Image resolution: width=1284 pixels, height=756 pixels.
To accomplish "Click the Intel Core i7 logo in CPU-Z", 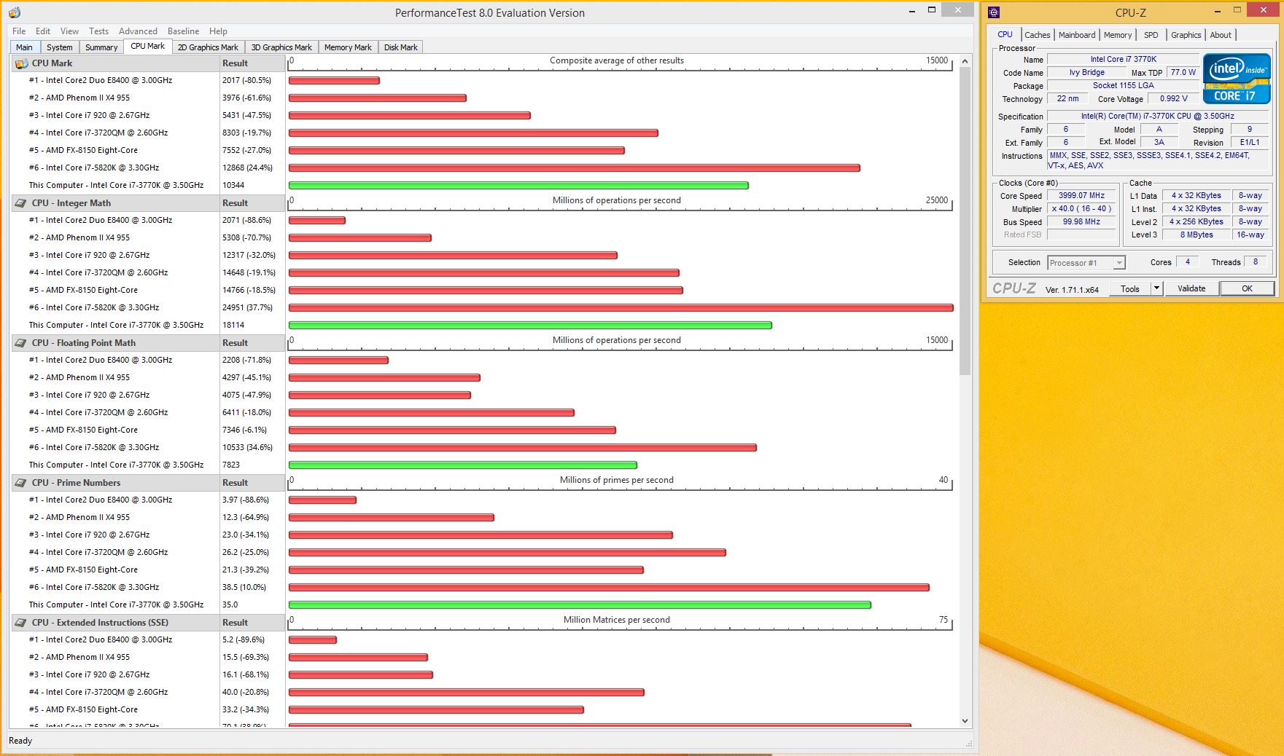I will 1237,79.
